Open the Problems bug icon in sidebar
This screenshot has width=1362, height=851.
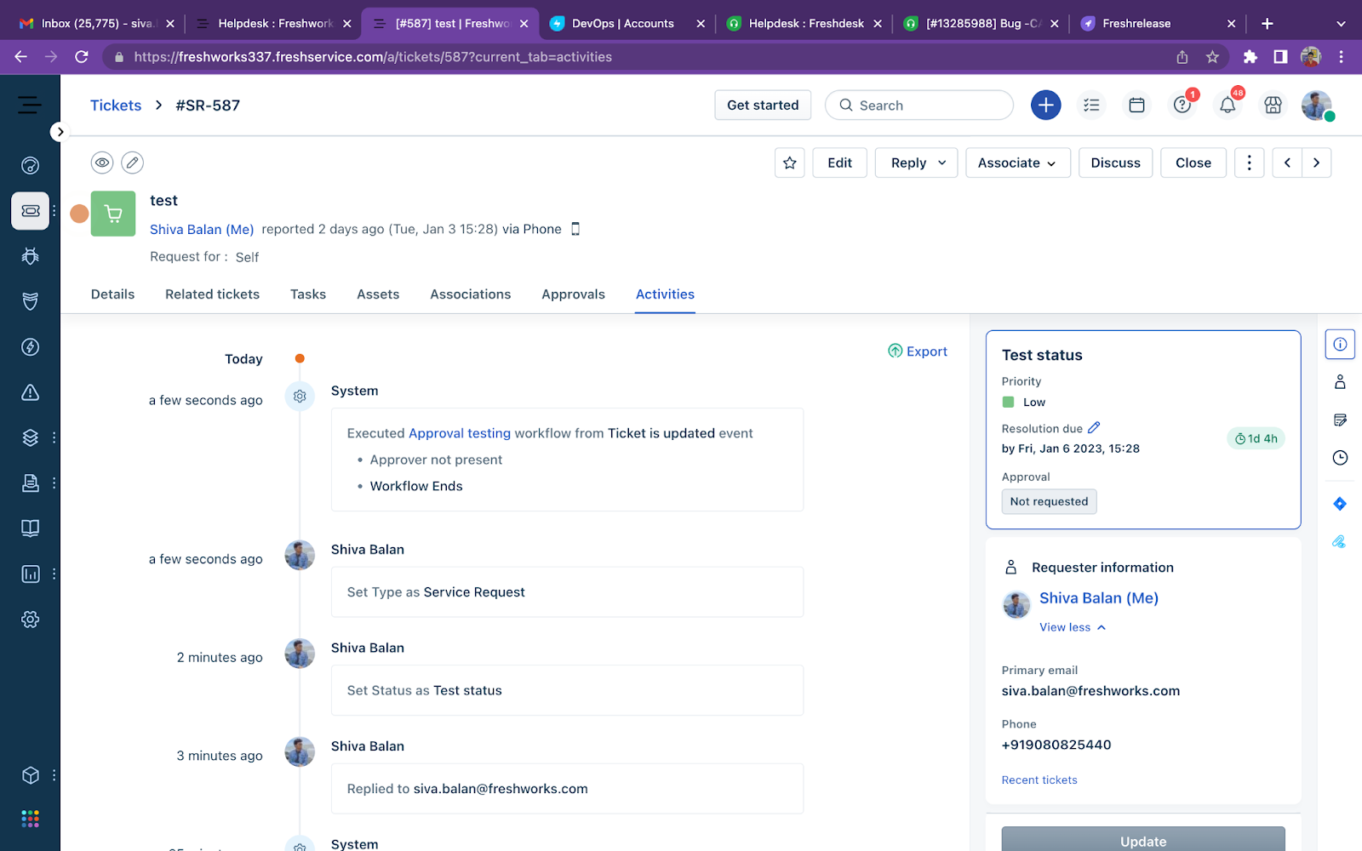pos(30,256)
